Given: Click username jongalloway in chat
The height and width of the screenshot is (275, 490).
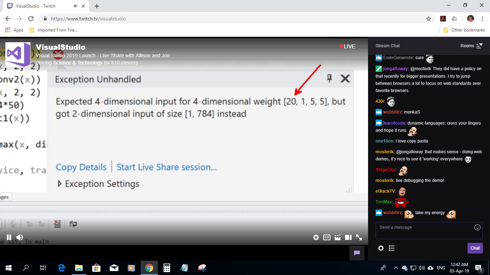Looking at the screenshot, I should 395,68.
